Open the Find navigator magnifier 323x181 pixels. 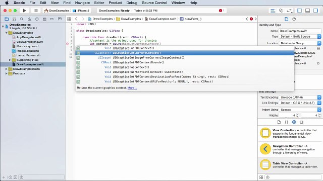click(x=22, y=19)
